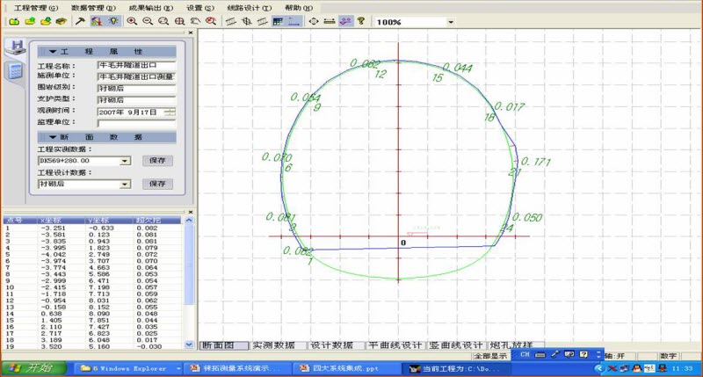
Task: Click the 全部显示 button
Action: point(490,356)
